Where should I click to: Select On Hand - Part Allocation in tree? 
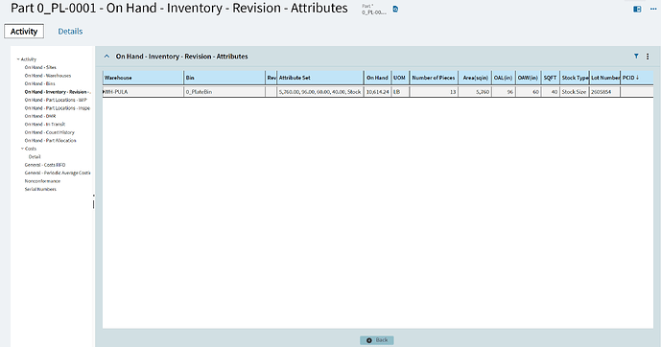(50, 141)
